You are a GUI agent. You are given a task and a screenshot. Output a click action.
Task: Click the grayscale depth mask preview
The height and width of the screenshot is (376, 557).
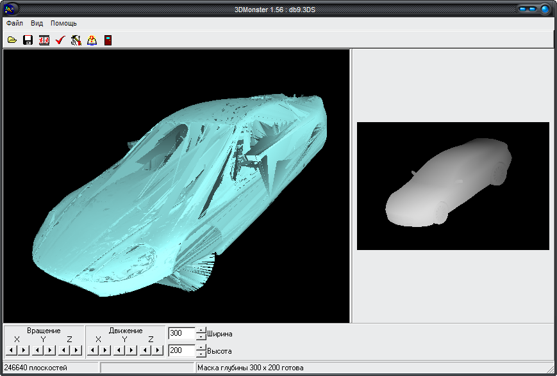tap(453, 185)
